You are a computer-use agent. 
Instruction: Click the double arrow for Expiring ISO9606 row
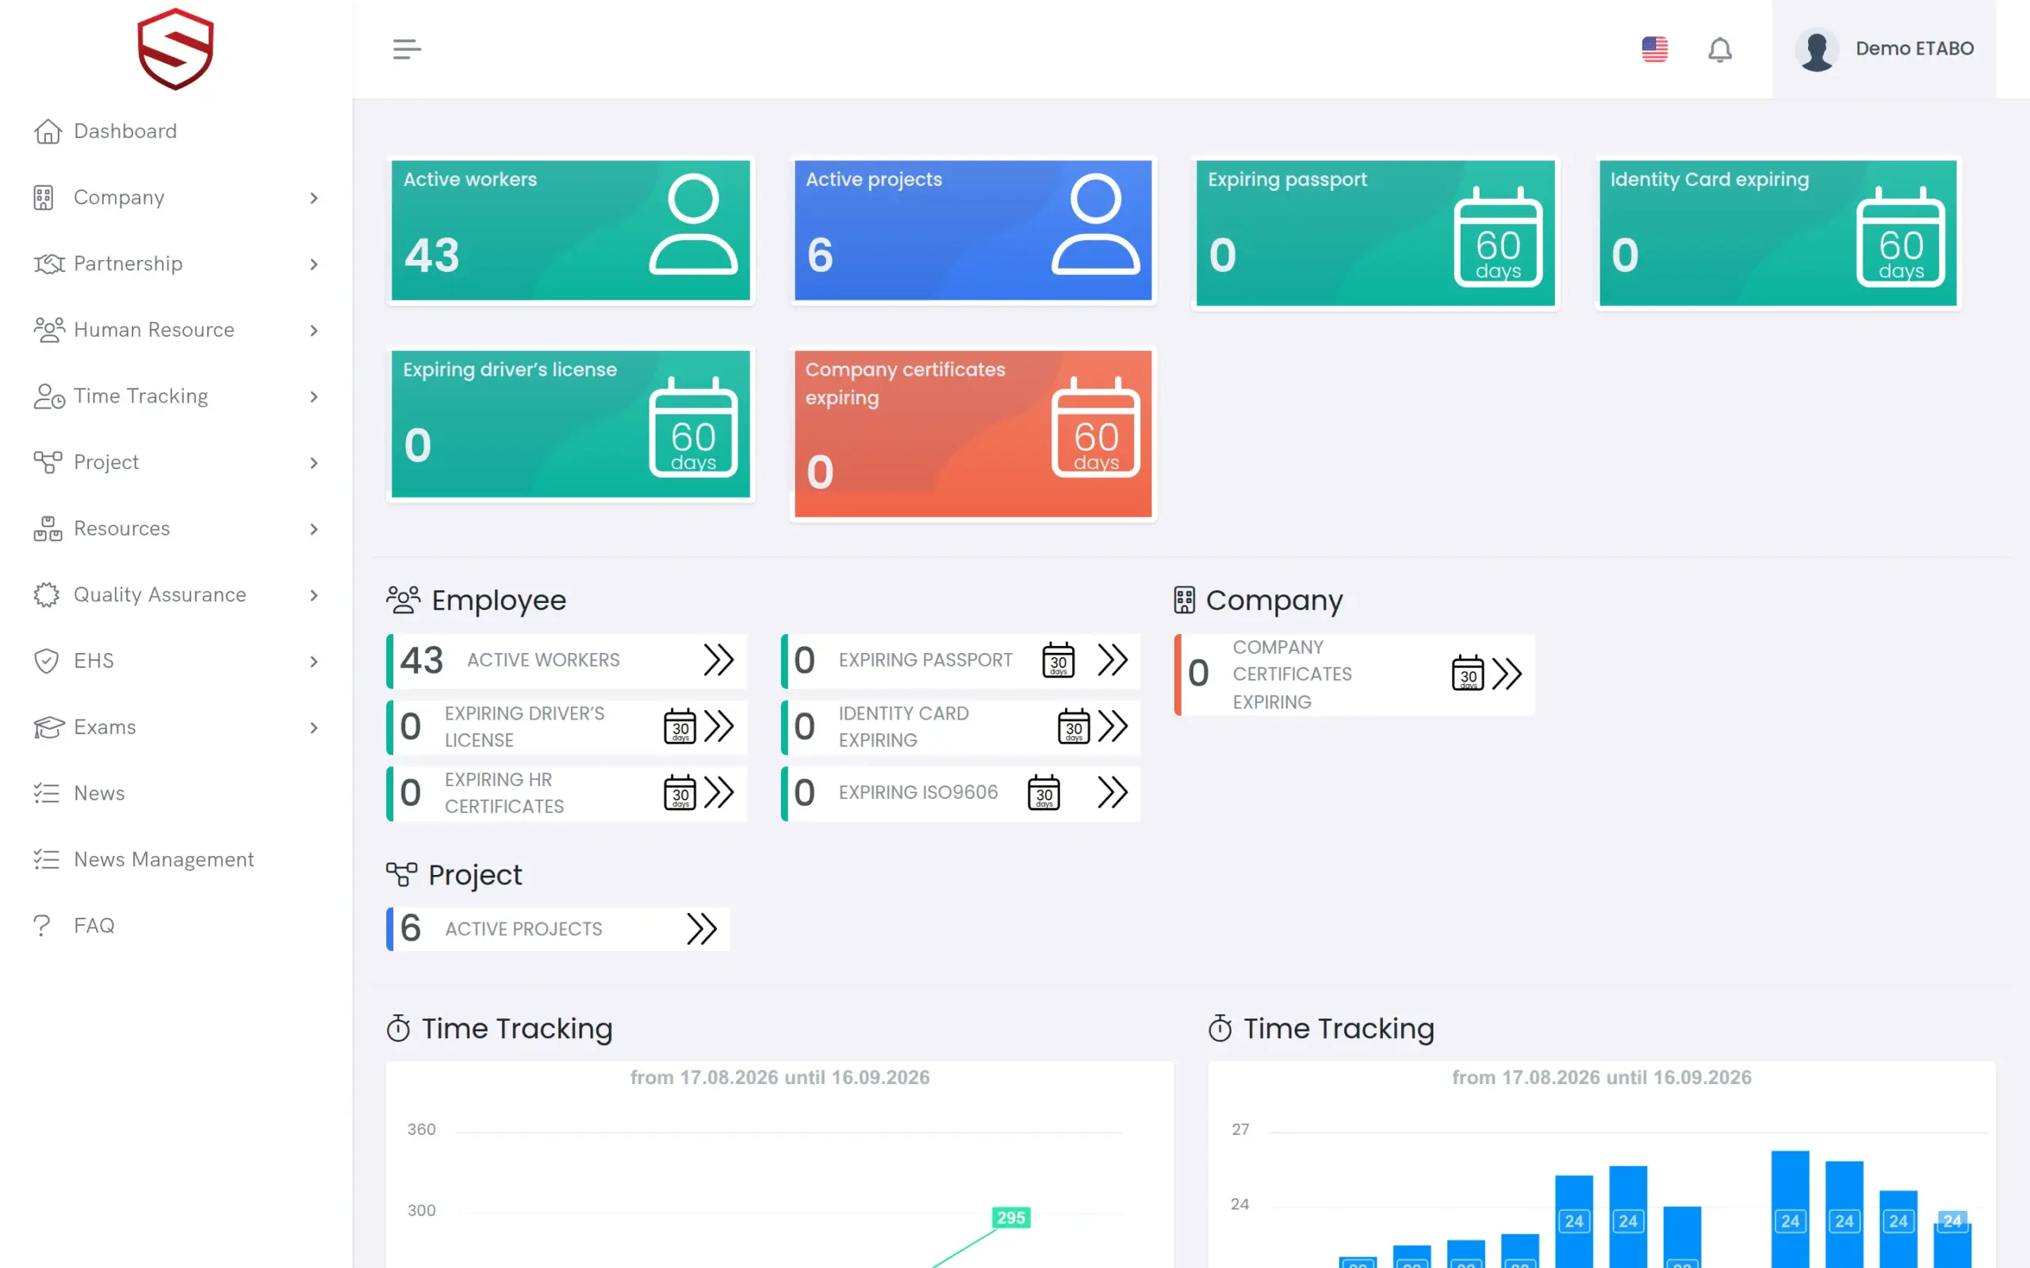tap(1113, 792)
